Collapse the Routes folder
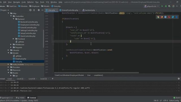Viewport: 181px width, 102px height. coord(8,73)
